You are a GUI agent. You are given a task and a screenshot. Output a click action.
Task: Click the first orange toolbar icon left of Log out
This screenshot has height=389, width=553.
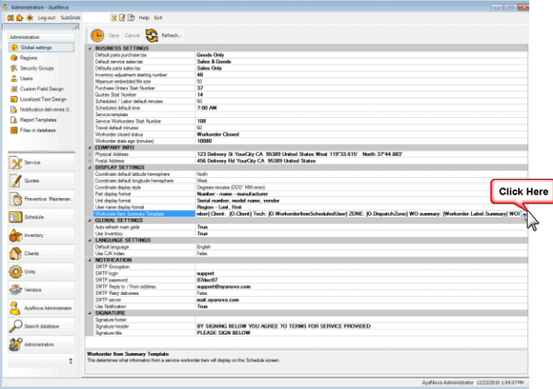click(10, 18)
